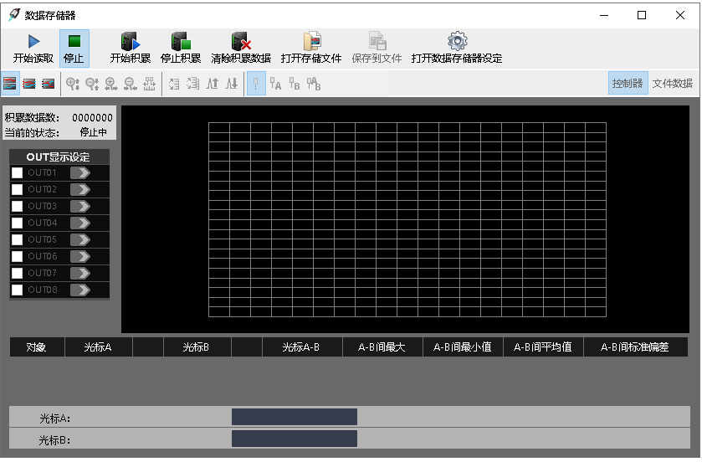Screen dimensions: 702x462
Task: Select the cursor B tool icon
Action: pyautogui.click(x=295, y=84)
